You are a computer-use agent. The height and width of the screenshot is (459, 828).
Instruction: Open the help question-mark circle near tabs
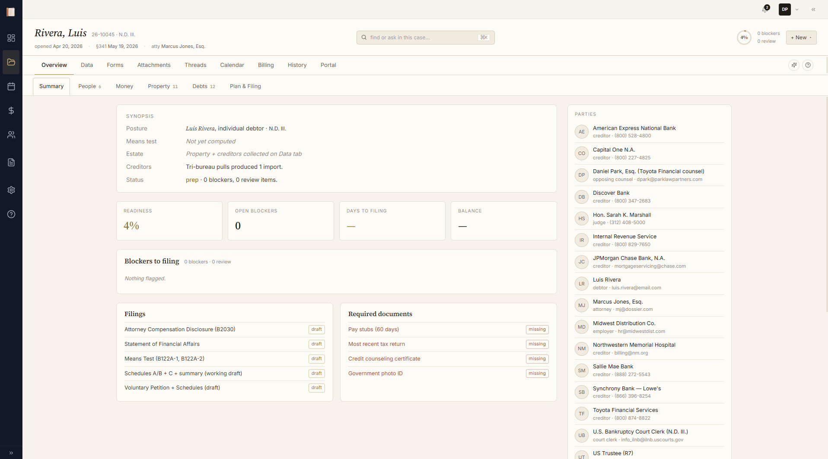coord(808,65)
